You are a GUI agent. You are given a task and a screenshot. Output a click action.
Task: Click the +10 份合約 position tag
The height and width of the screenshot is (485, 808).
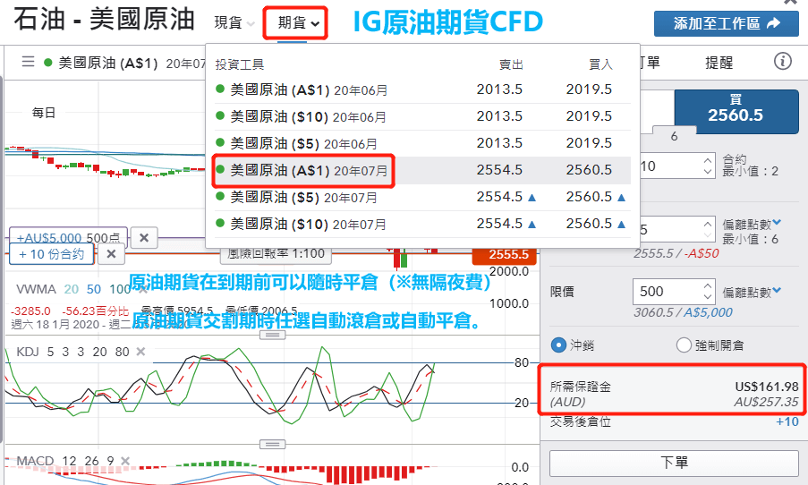pos(52,254)
